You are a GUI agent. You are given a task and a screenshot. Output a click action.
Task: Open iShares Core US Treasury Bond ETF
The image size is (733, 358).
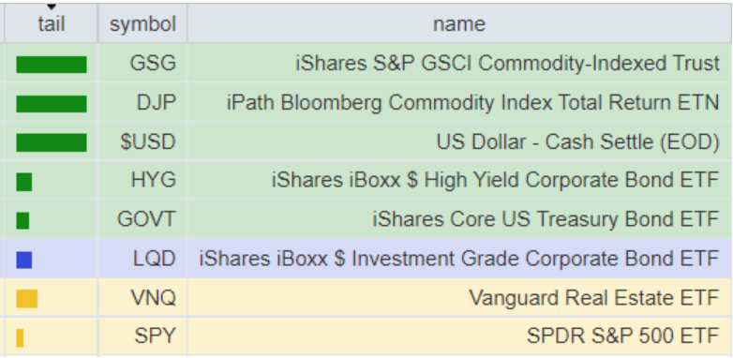(546, 218)
